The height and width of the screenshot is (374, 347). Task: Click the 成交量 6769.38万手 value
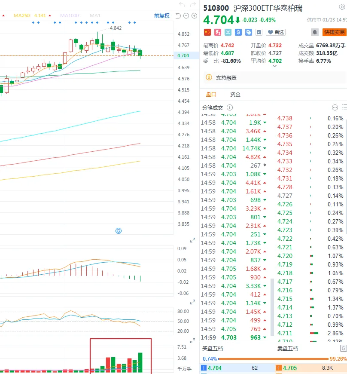point(331,45)
